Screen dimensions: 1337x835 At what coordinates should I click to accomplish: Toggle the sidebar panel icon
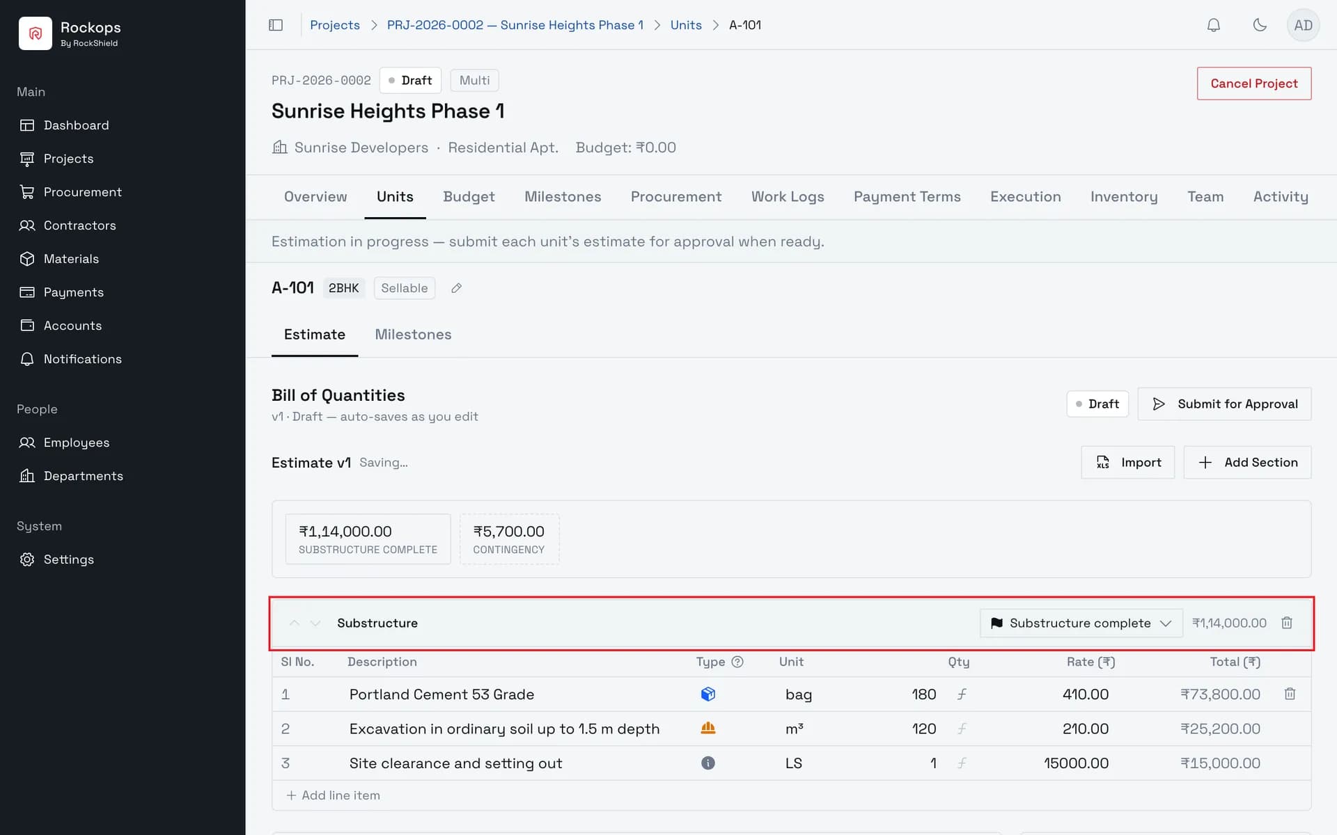pyautogui.click(x=276, y=25)
